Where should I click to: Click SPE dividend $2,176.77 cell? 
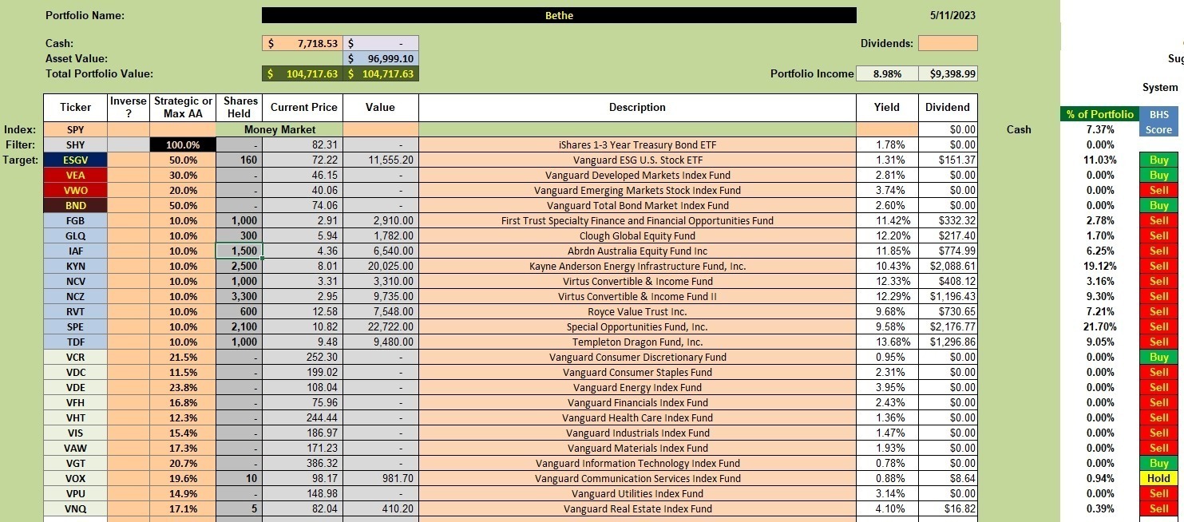[948, 326]
